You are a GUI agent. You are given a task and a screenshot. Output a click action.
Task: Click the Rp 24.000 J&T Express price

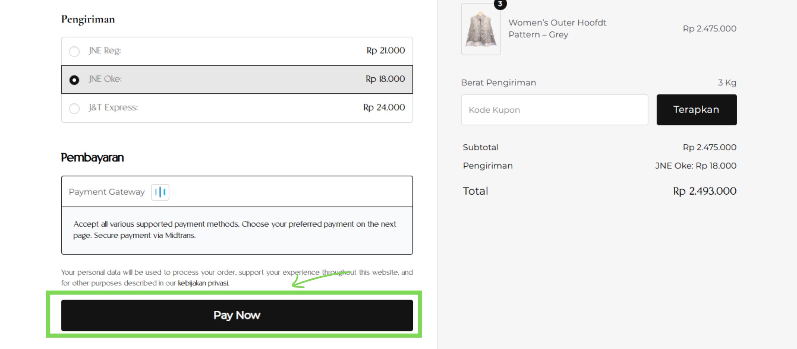384,108
